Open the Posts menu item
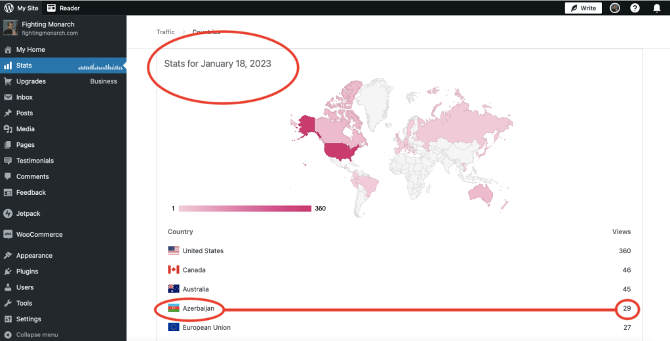This screenshot has width=670, height=341. 25,113
